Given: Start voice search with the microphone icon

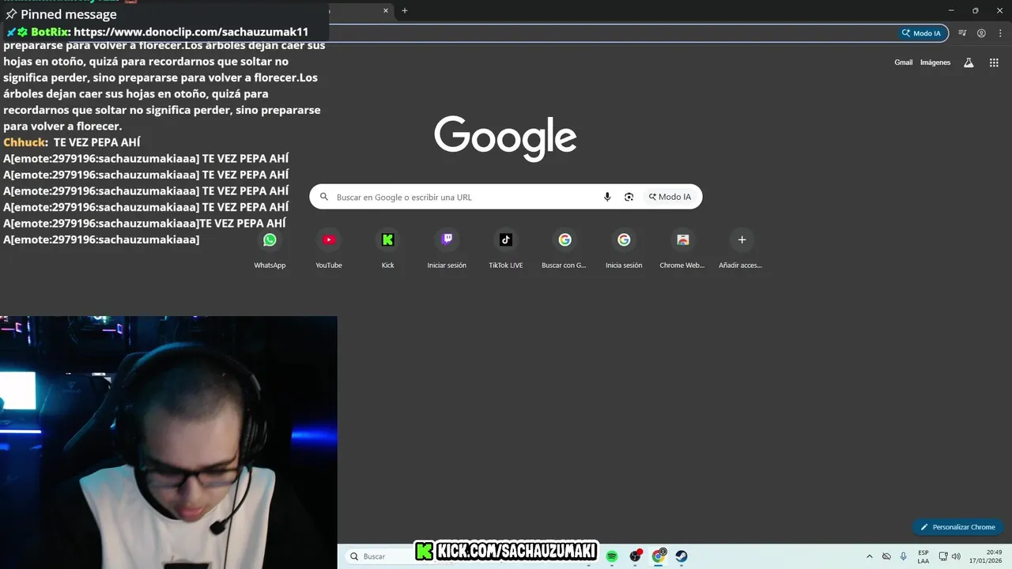Looking at the screenshot, I should click(x=607, y=197).
